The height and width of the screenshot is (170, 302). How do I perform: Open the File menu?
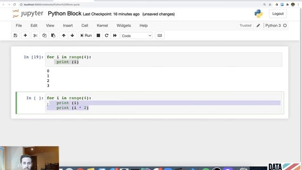point(19,25)
